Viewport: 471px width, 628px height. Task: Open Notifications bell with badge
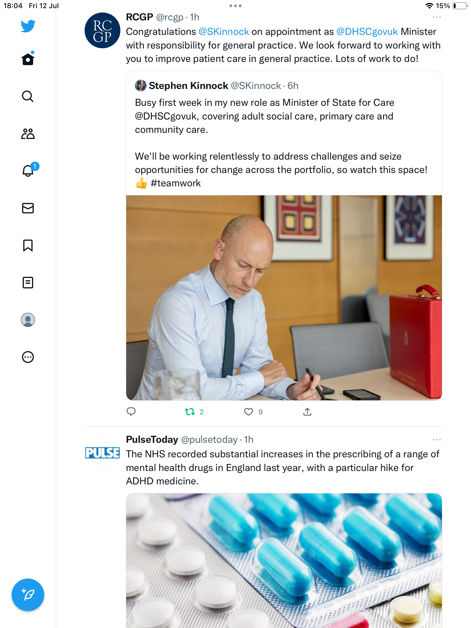(x=28, y=171)
